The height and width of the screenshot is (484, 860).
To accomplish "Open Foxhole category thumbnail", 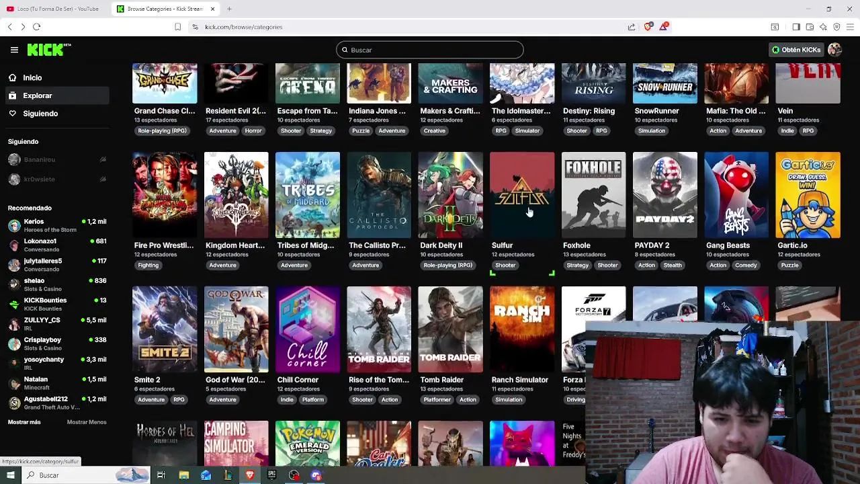I will [594, 195].
